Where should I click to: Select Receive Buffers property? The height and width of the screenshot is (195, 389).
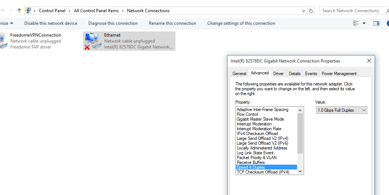(x=266, y=162)
